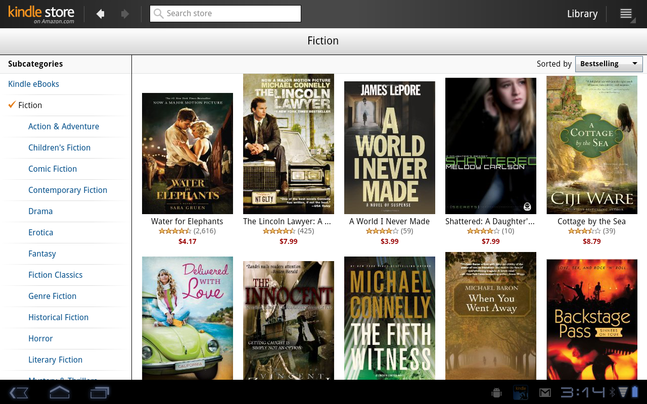Open the Gmail notification icon
The height and width of the screenshot is (404, 647).
(545, 392)
